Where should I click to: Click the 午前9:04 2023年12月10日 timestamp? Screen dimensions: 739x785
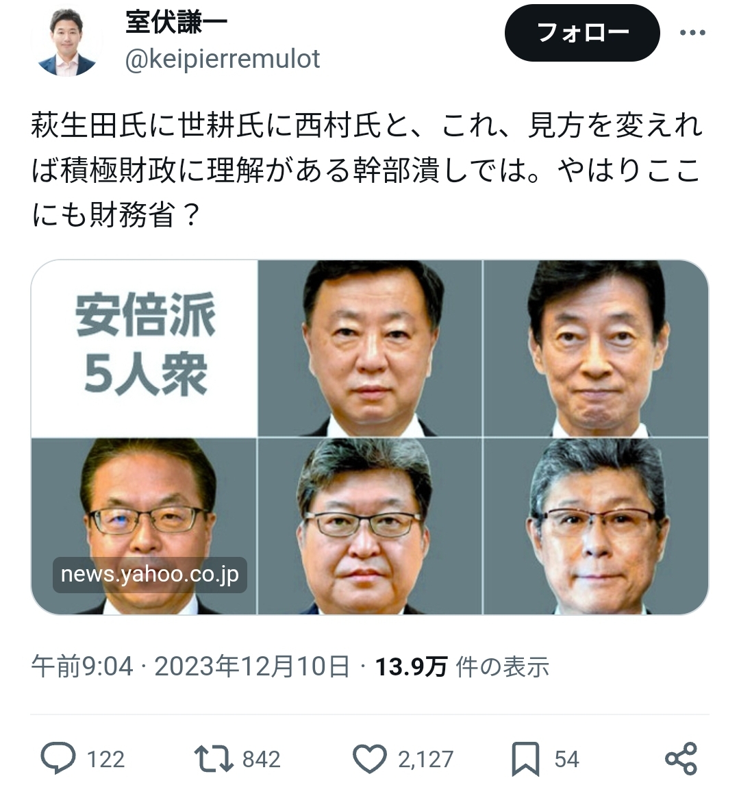click(190, 666)
